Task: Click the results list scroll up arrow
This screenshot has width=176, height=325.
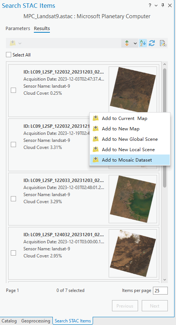Action: click(x=165, y=64)
